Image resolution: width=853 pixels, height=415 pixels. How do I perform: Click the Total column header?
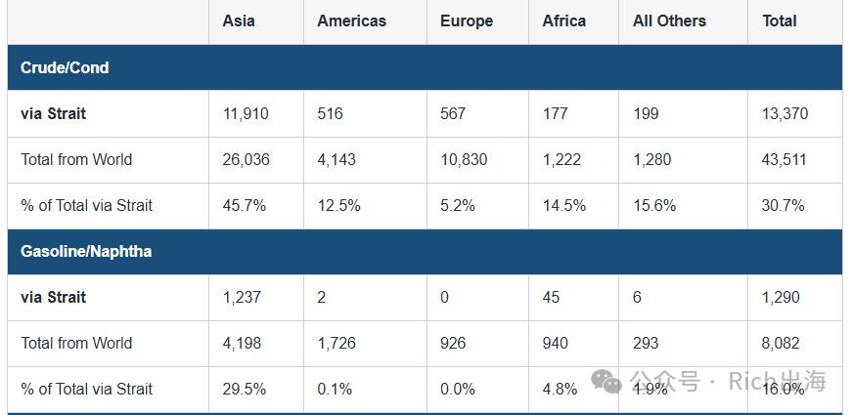coord(779,21)
